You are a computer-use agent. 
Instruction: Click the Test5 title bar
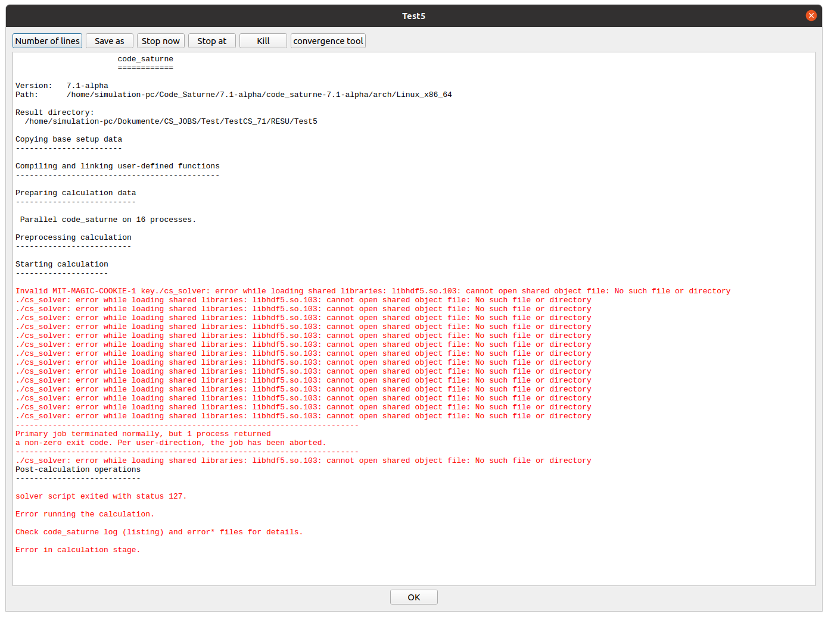tap(413, 16)
